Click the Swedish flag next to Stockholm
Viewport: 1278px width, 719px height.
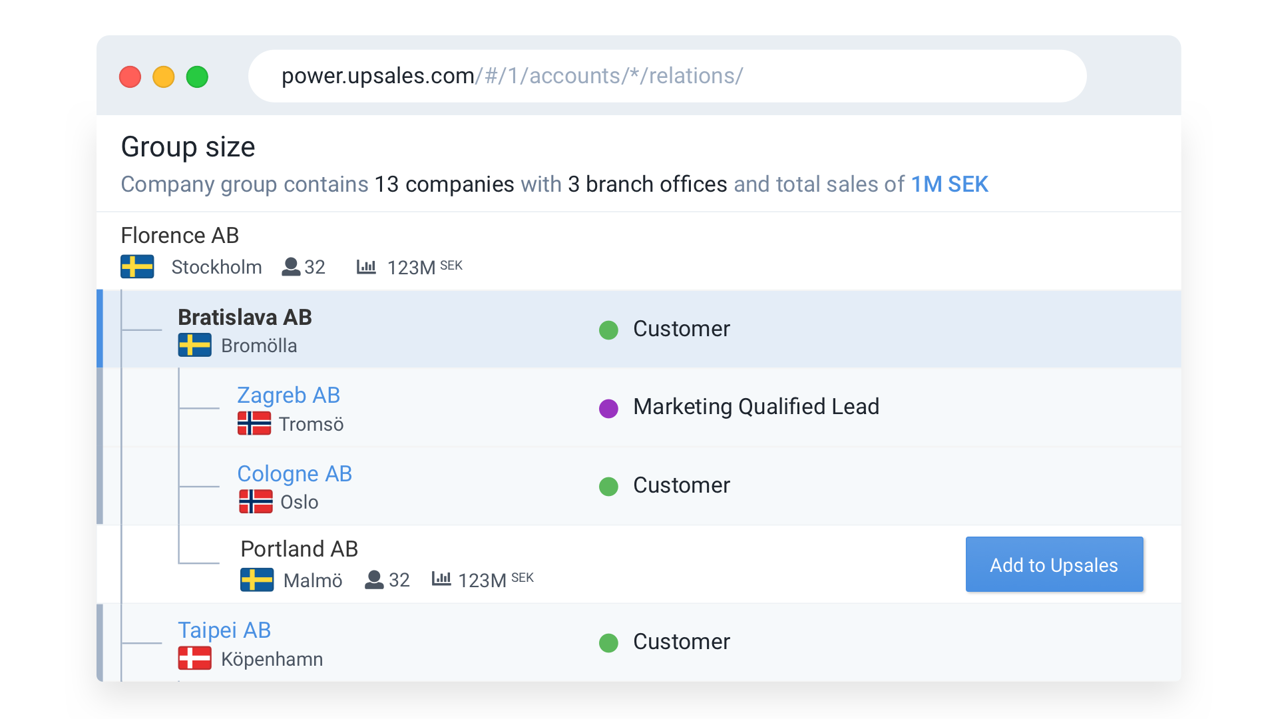click(137, 267)
